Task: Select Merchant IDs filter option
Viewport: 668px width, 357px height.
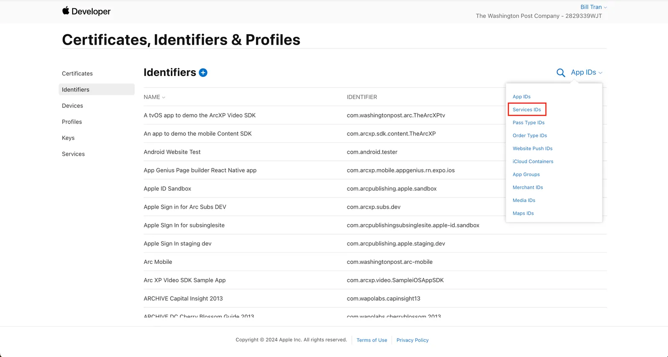Action: point(528,187)
